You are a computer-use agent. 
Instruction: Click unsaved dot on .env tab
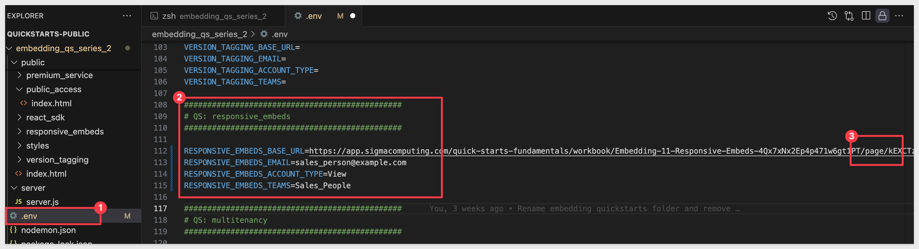pyautogui.click(x=352, y=16)
